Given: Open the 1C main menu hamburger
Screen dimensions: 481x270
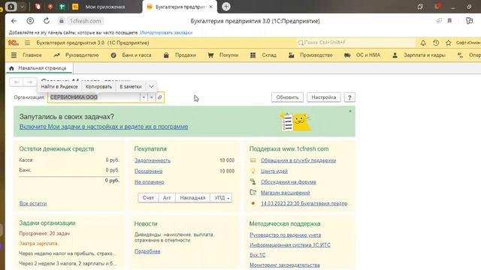Looking at the screenshot, I should [x=27, y=43].
